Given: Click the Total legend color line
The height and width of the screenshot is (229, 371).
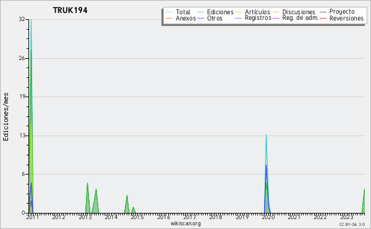Looking at the screenshot, I should [169, 12].
